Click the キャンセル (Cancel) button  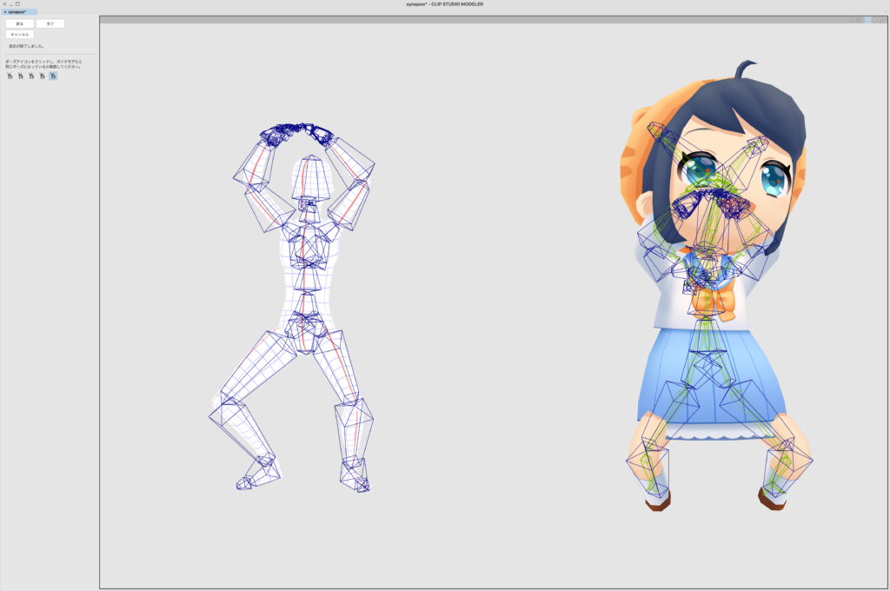pos(20,35)
